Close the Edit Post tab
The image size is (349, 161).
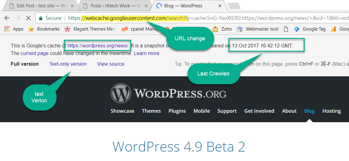click(x=72, y=6)
